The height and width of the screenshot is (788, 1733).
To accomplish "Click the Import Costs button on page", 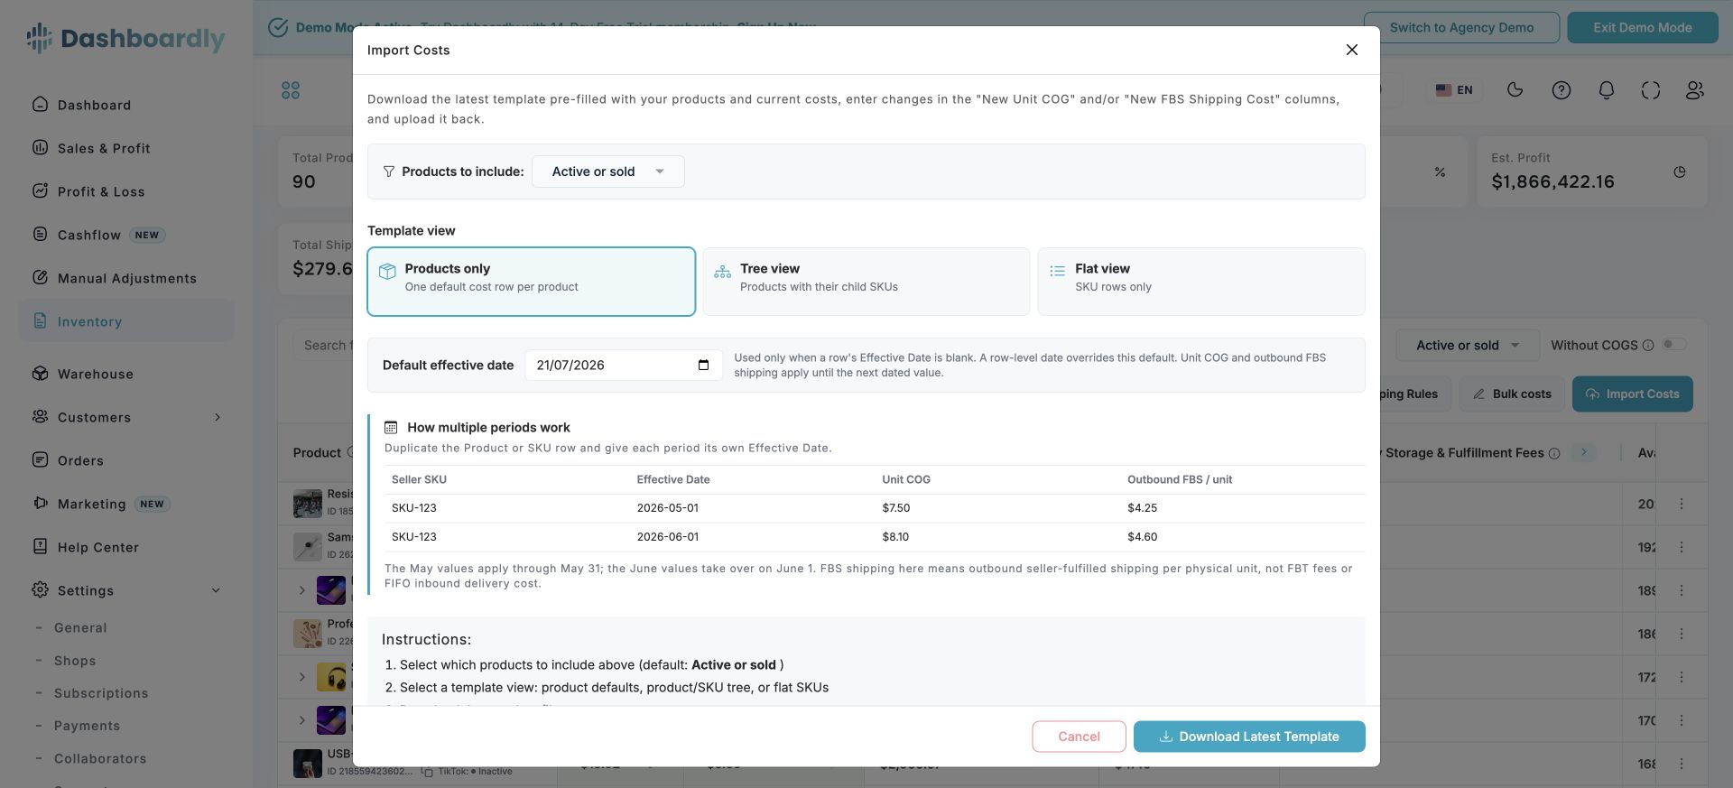I will click(x=1632, y=394).
